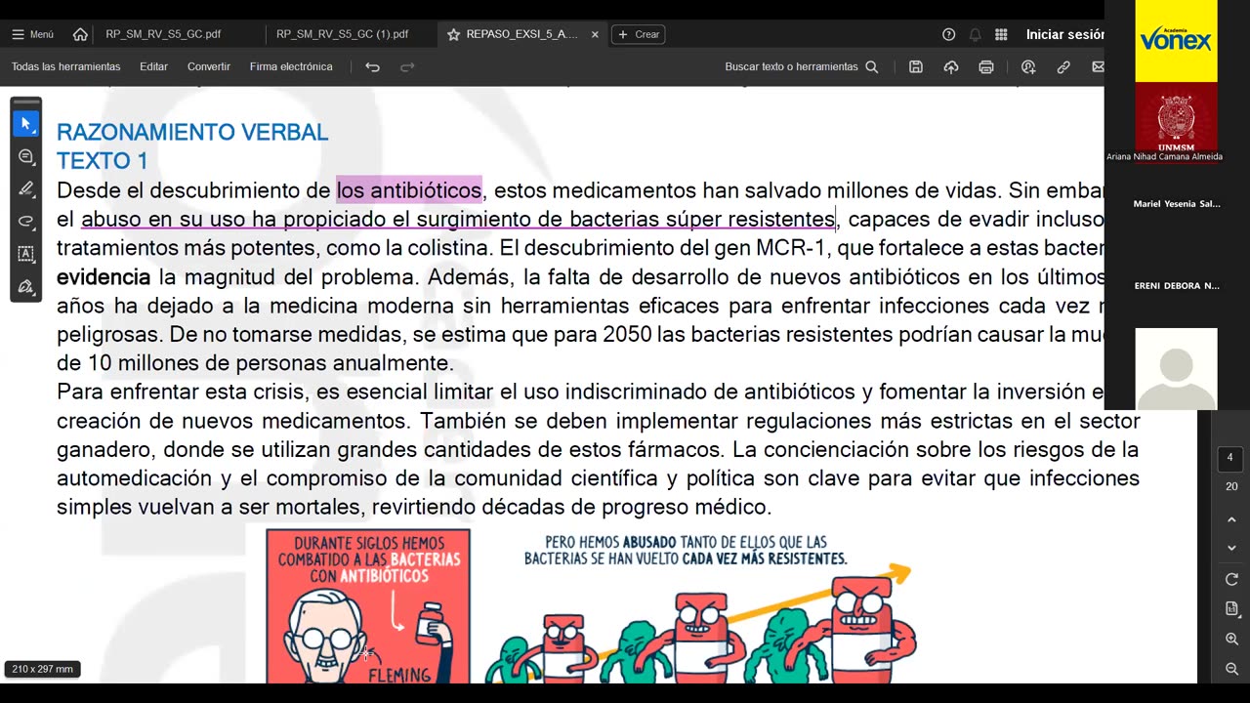Open the help question mark icon
The width and height of the screenshot is (1250, 703).
coord(948,34)
